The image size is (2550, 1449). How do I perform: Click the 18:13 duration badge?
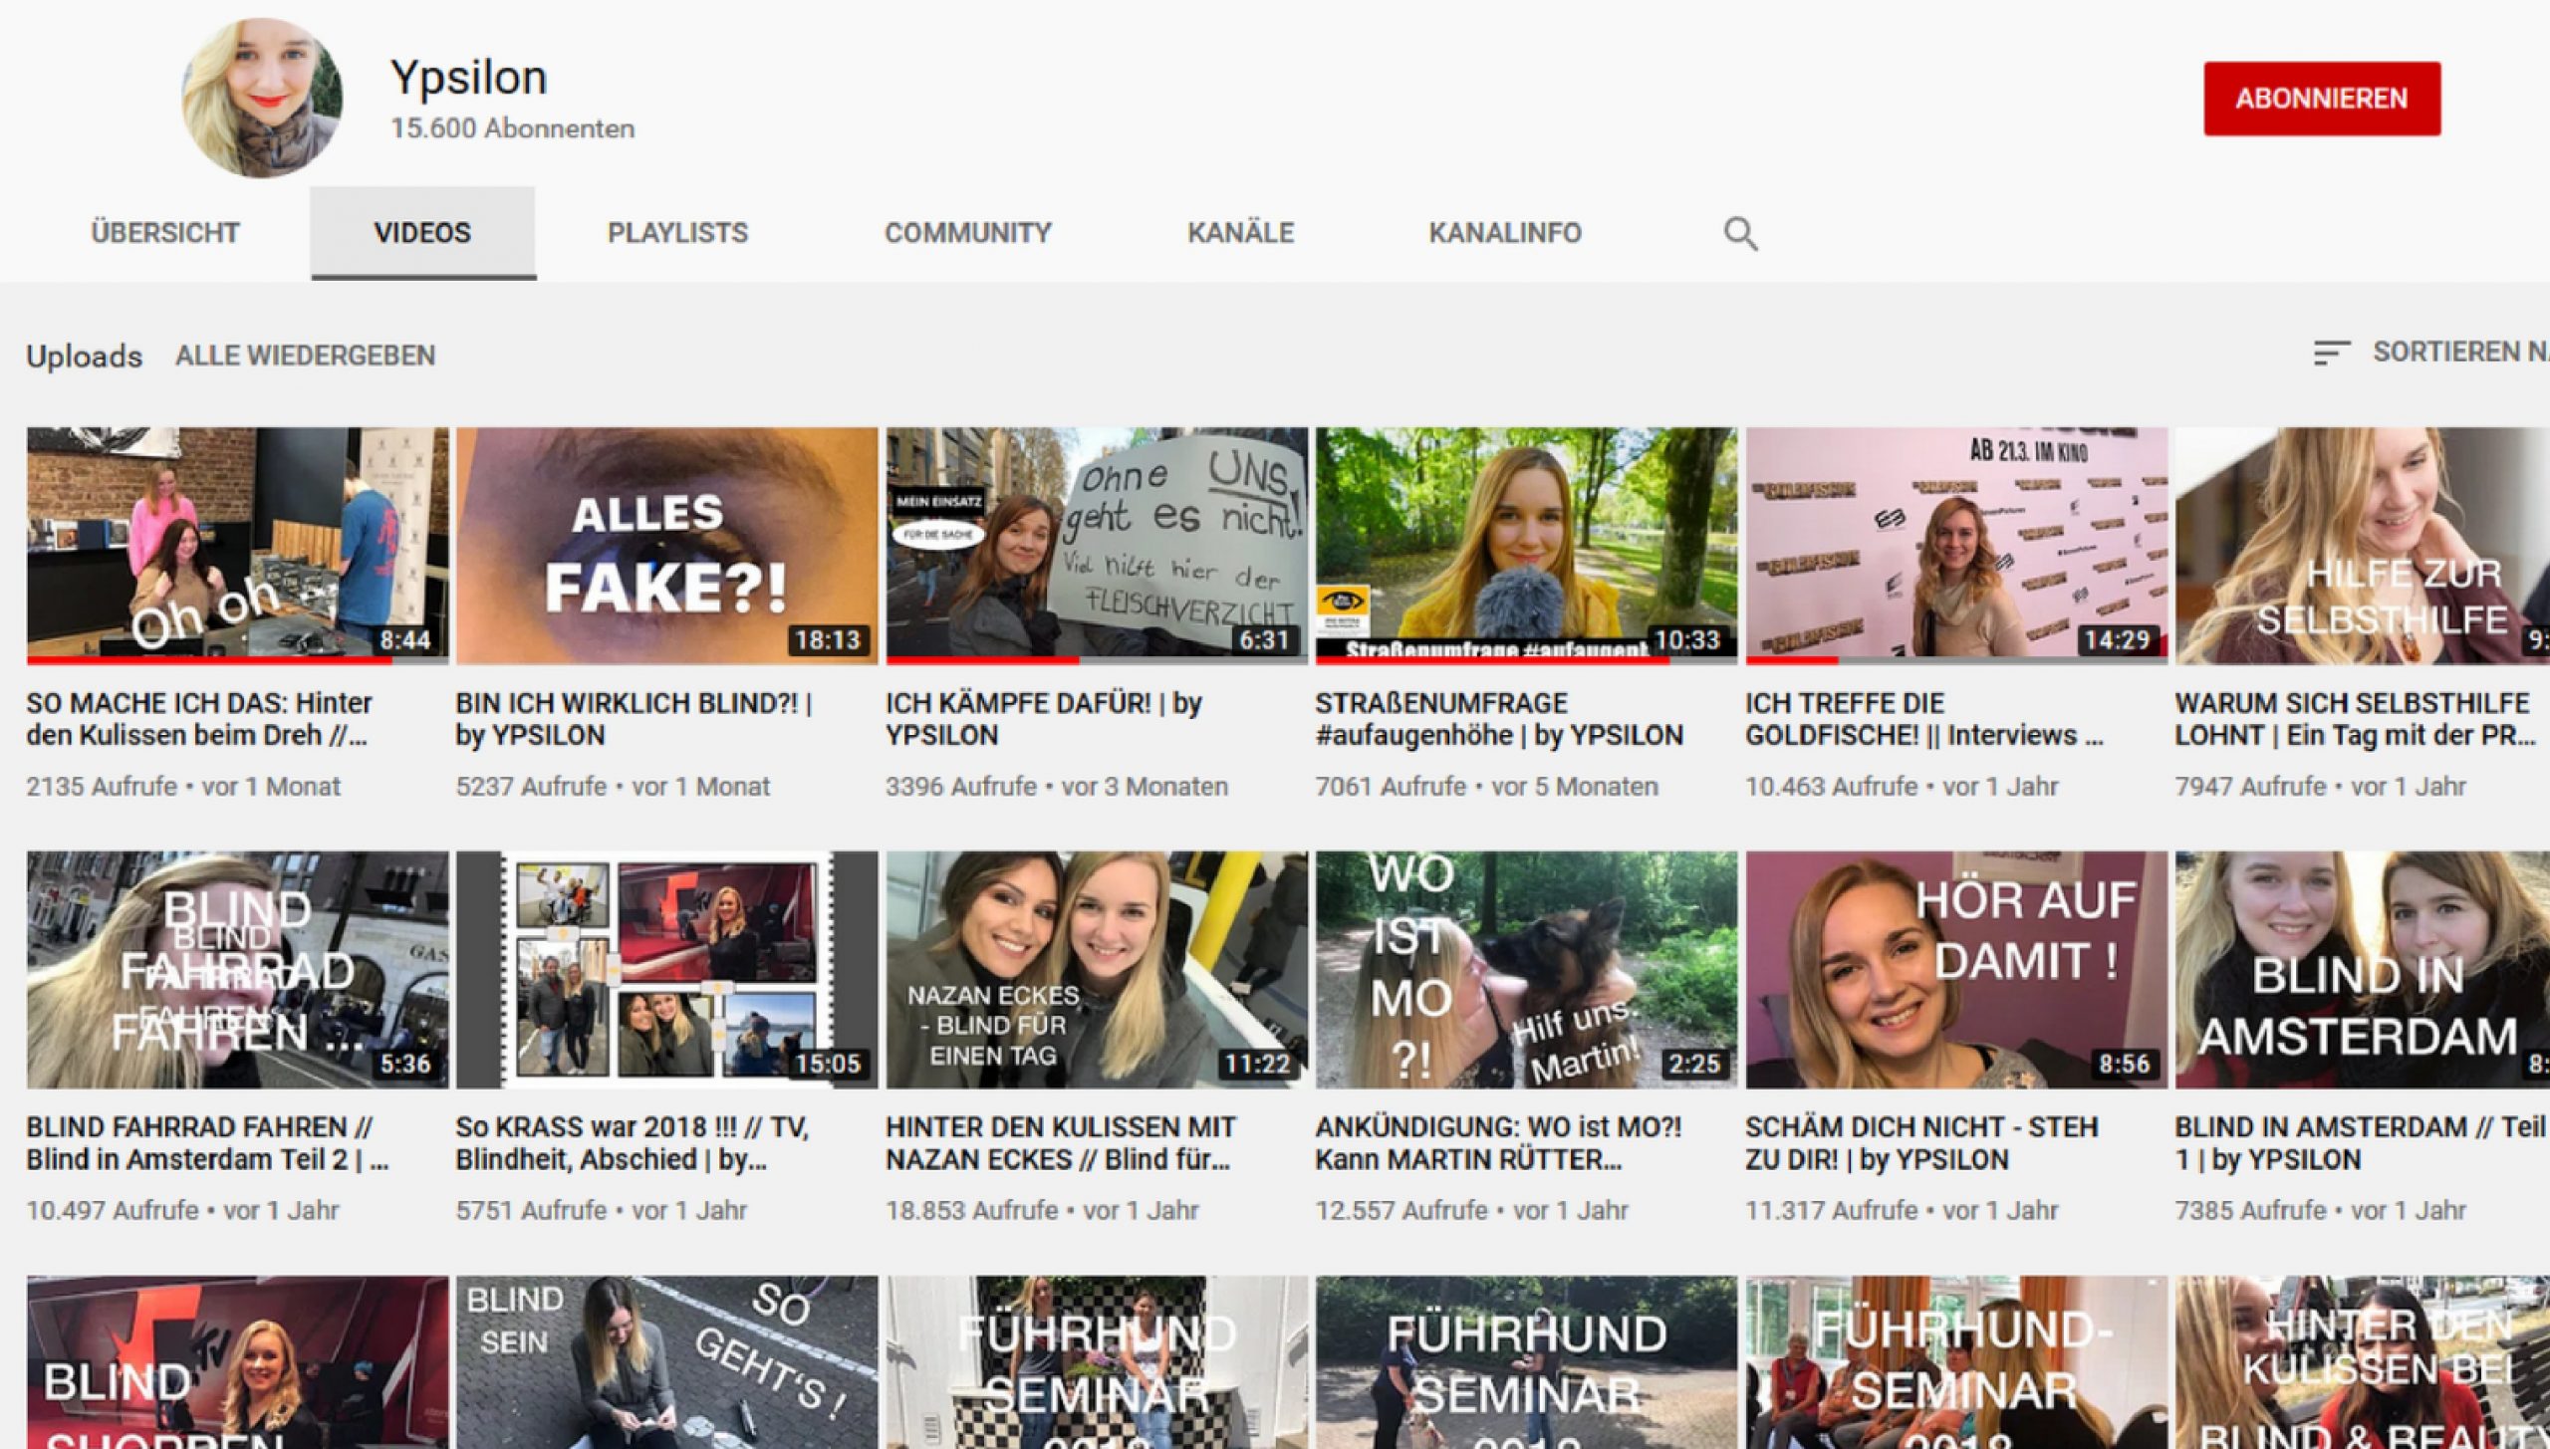click(x=828, y=639)
